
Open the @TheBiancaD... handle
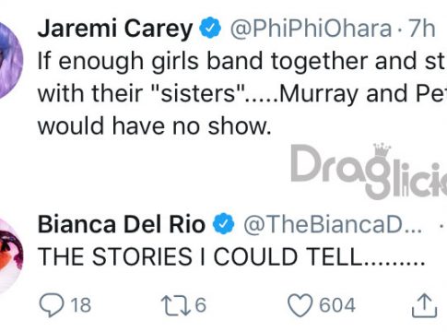333,224
